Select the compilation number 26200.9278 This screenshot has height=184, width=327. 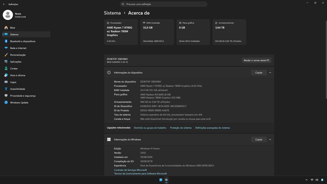(x=146, y=161)
